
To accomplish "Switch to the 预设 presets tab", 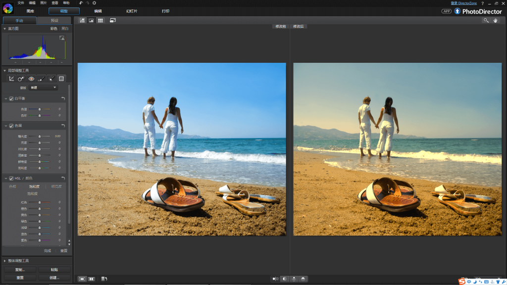I will (x=54, y=21).
